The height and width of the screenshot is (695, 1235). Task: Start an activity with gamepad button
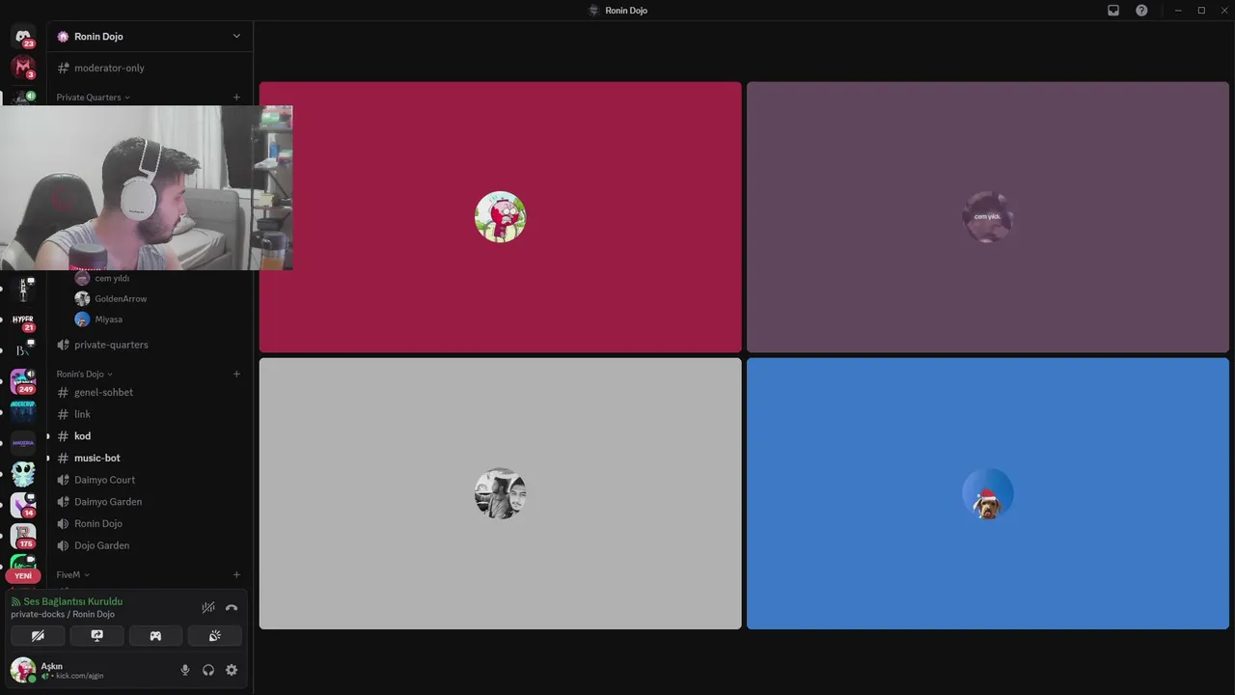point(155,635)
